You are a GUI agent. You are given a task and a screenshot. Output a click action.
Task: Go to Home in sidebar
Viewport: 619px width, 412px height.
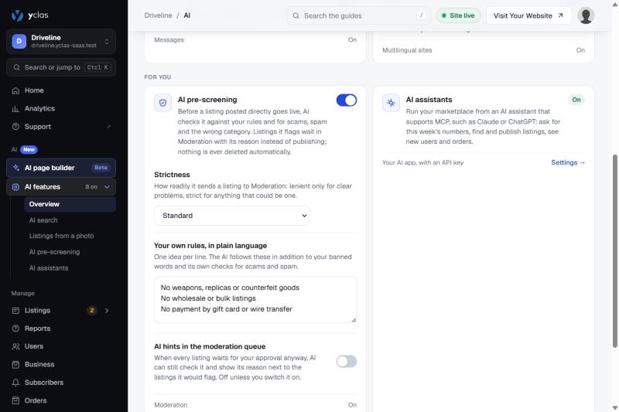pos(61,90)
